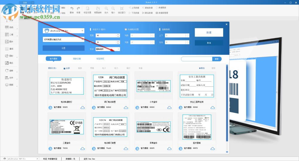Open the 医疗器械 template thumbnail
The width and height of the screenshot is (299, 161).
pyautogui.click(x=197, y=127)
